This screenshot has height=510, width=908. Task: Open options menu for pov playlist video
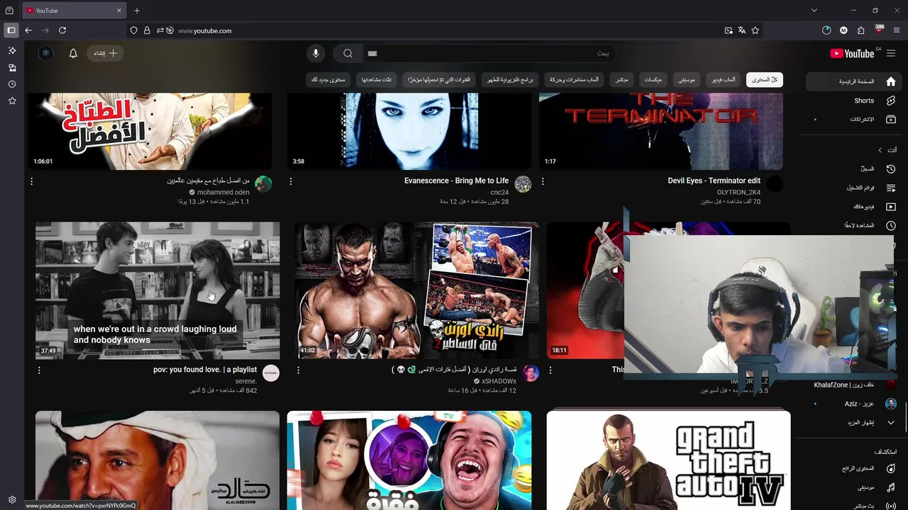pos(39,370)
